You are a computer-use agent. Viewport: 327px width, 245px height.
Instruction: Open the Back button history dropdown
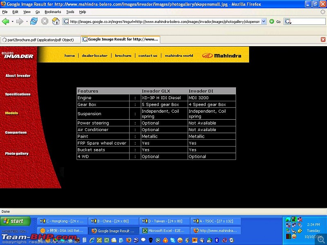tap(13, 22)
